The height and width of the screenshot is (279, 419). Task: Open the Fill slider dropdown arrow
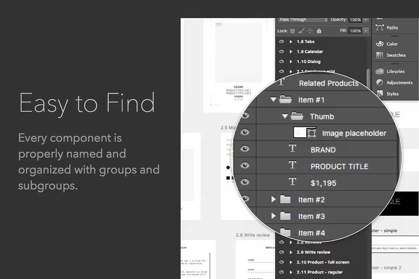point(366,31)
